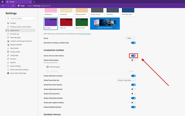185x116 pixels.
Task: Click the Privacy lock icon in sidebar
Action: 8,27
